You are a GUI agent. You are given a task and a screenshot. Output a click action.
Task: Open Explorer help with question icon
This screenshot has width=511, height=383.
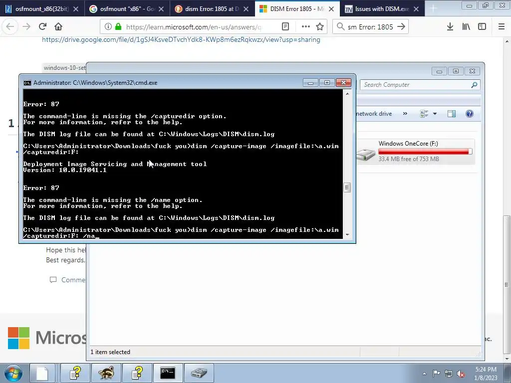pos(470,114)
